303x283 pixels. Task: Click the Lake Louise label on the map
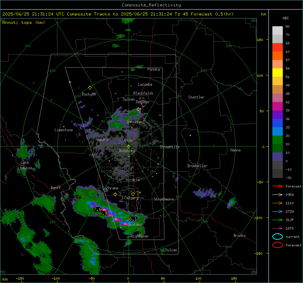[26, 165]
